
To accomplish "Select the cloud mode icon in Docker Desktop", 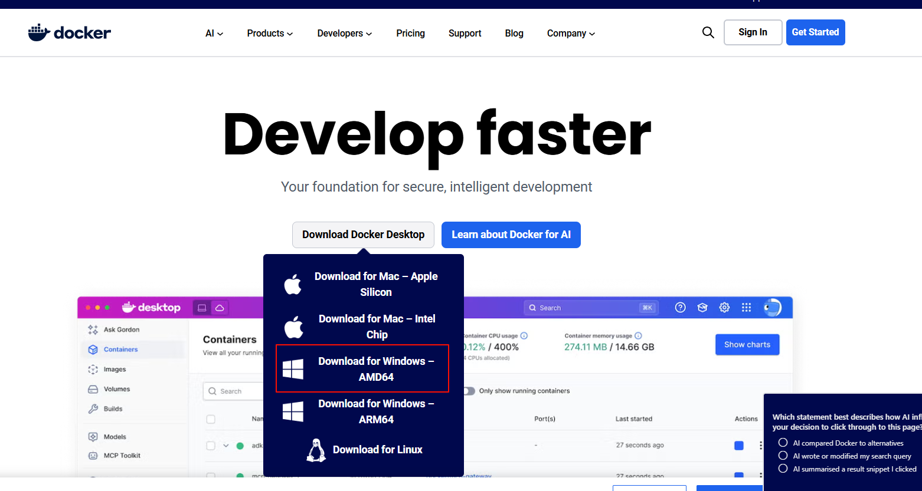I will [220, 308].
